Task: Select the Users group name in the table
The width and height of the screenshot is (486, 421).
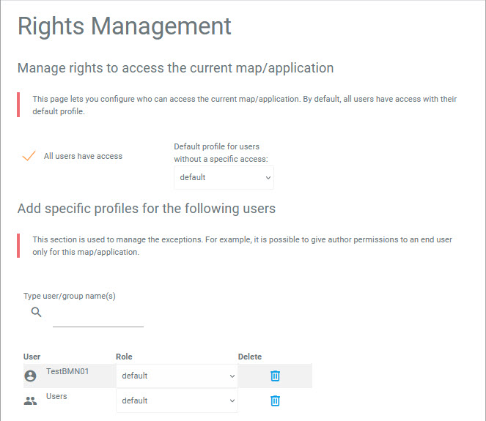Action: (56, 396)
